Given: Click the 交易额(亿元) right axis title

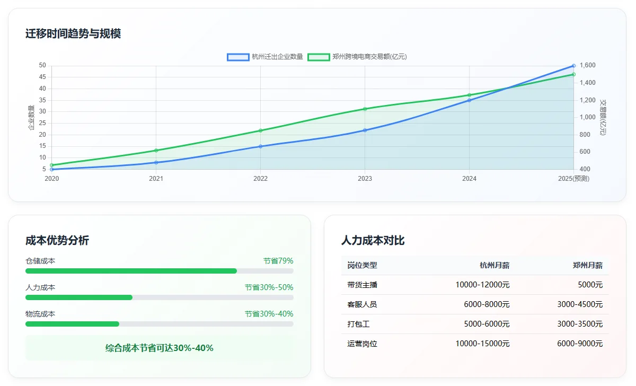Looking at the screenshot, I should (x=603, y=117).
